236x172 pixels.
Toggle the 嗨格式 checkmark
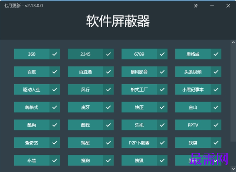(55, 107)
